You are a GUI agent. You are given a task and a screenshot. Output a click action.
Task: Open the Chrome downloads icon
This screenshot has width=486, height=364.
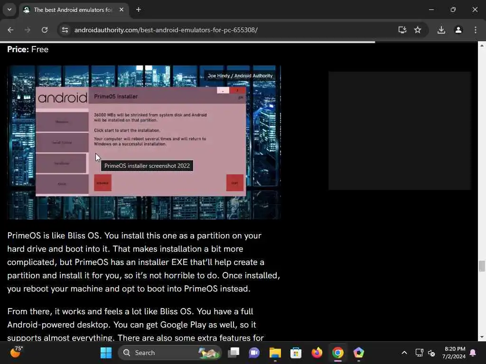pos(441,30)
